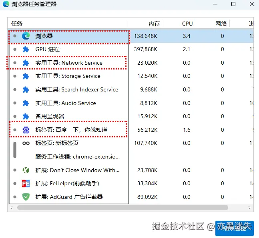
Task: Click the 12,540K memory value
Action: click(147, 76)
